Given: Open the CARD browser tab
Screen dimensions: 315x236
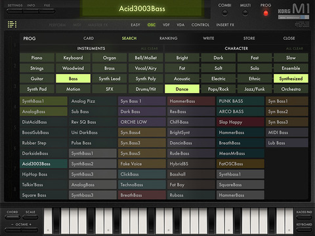Looking at the screenshot, I should point(89,38).
